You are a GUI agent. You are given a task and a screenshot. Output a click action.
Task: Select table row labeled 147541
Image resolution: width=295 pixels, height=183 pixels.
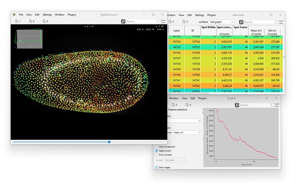(x=225, y=80)
